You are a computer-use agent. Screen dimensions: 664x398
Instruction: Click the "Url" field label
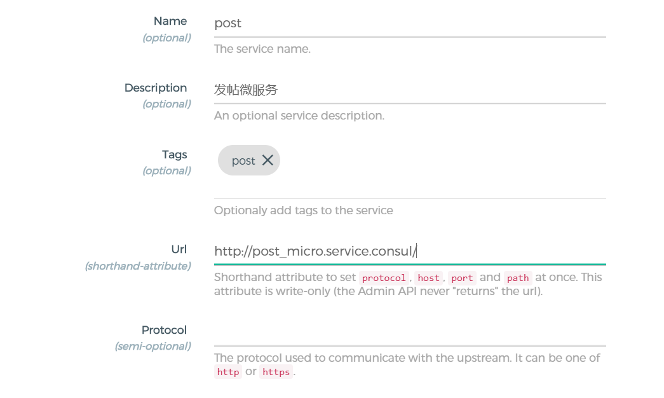(x=179, y=250)
